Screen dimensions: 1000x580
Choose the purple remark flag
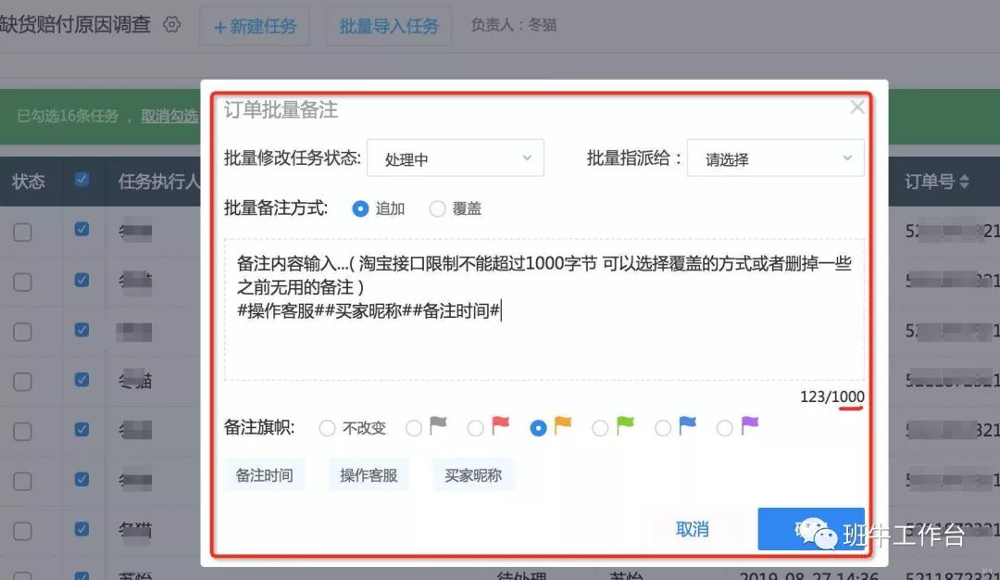point(725,428)
